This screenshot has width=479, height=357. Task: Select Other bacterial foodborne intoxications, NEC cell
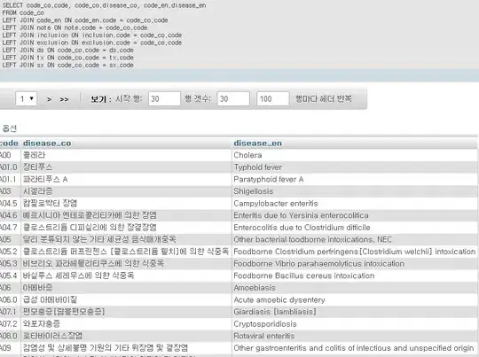click(x=355, y=239)
